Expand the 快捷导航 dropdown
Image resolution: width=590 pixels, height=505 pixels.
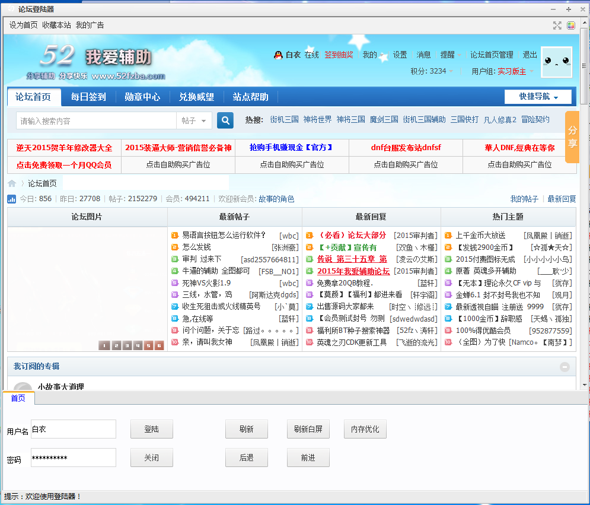[538, 97]
